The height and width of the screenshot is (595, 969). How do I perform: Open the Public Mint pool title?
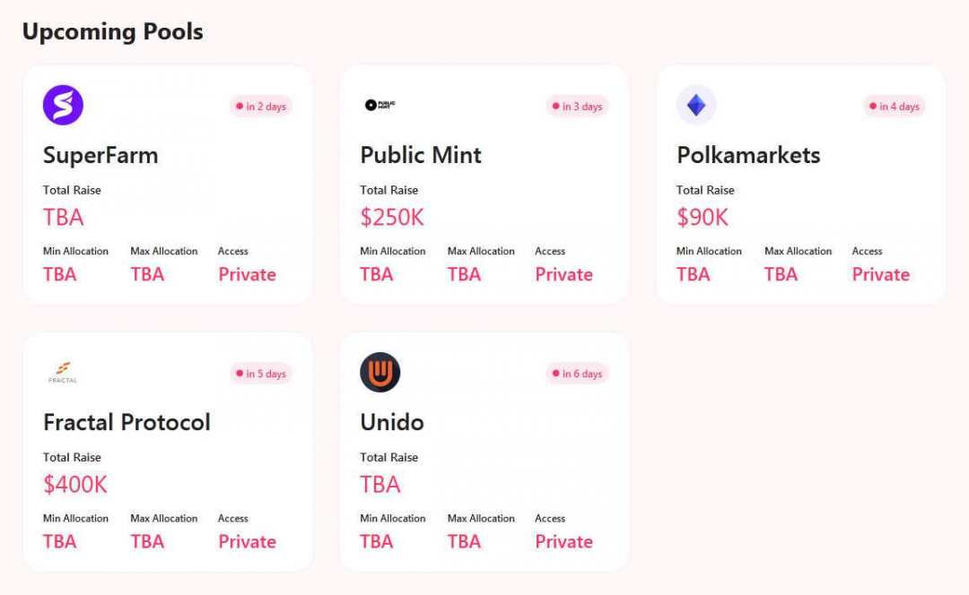click(x=421, y=155)
